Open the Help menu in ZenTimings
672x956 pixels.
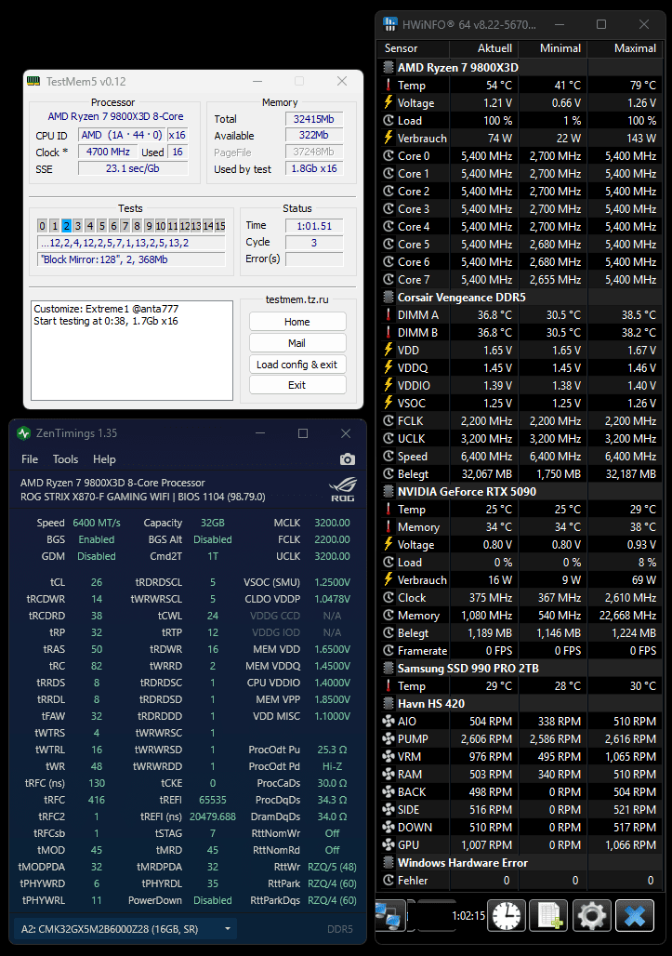pyautogui.click(x=104, y=459)
